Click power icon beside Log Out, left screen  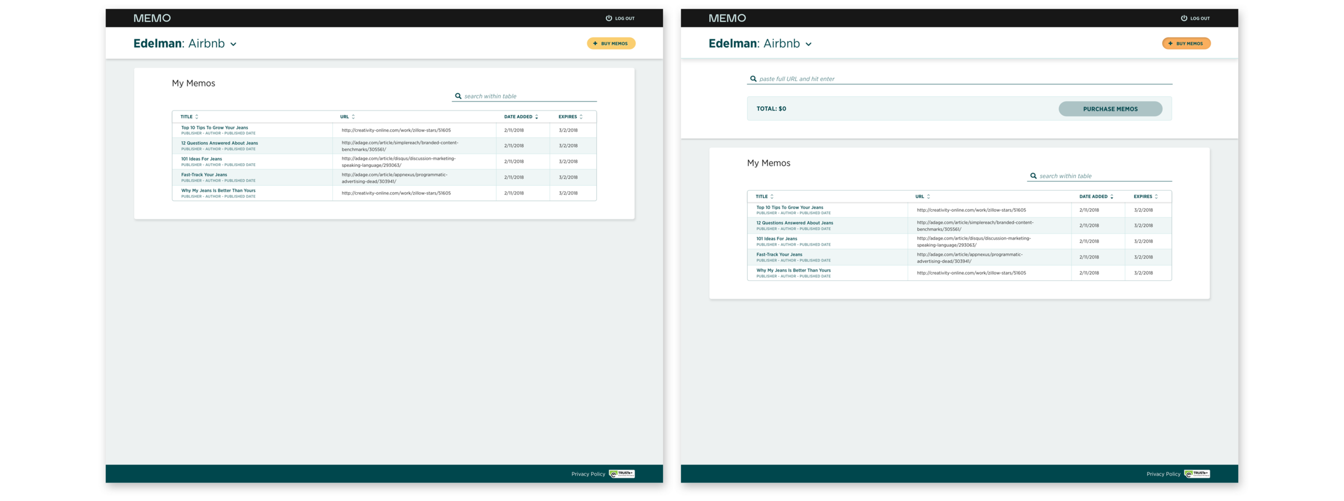609,18
